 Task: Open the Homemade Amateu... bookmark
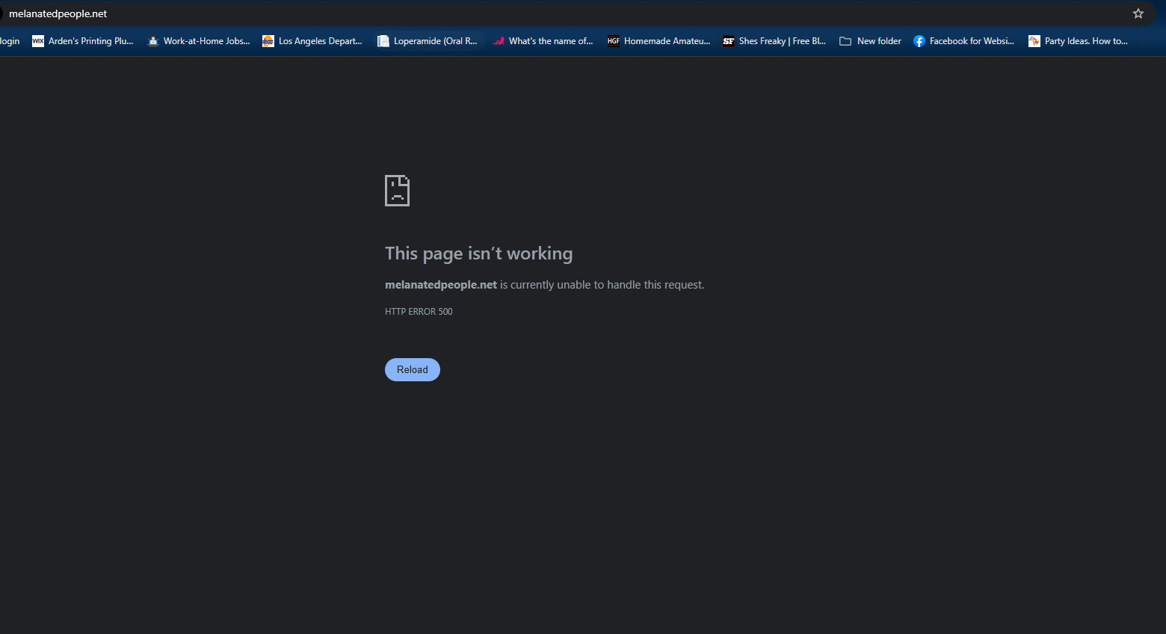point(659,41)
